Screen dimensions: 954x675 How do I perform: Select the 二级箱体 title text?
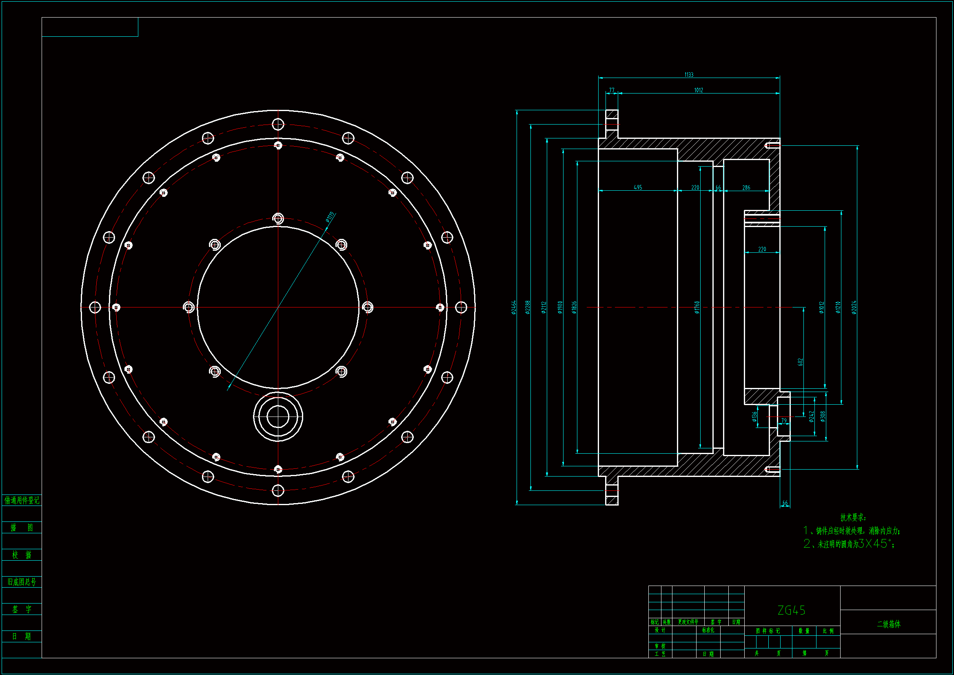pos(888,624)
